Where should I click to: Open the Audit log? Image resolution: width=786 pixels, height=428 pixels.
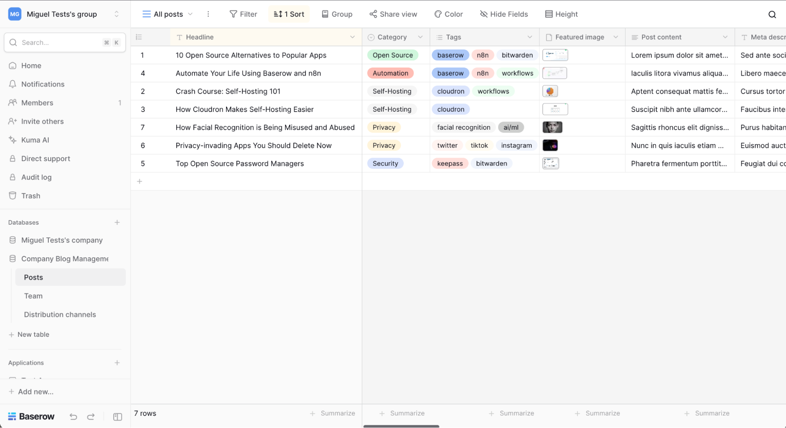(36, 177)
